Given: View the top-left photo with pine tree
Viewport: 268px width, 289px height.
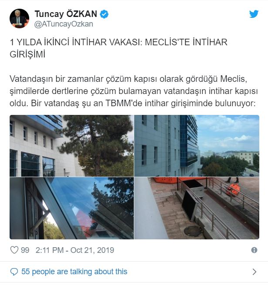Looking at the screenshot, I should (x=71, y=146).
